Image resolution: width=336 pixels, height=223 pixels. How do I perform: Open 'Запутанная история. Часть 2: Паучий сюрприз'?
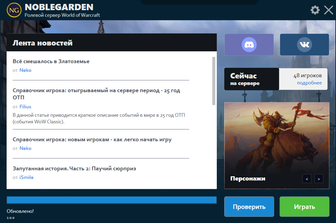pos(74,169)
